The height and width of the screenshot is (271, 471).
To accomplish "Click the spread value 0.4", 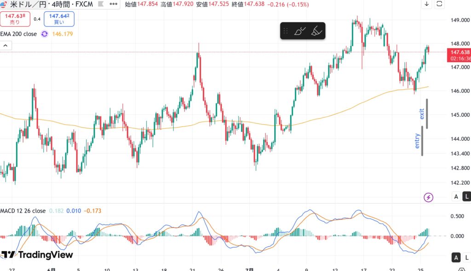I will point(37,19).
